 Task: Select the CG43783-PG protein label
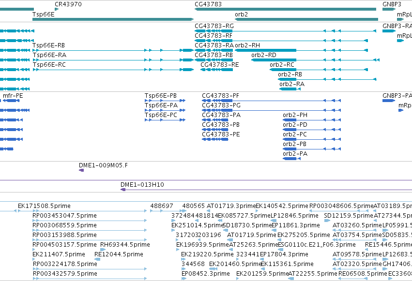coord(221,105)
